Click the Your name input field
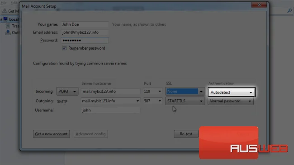The image size is (294, 165). (x=85, y=24)
